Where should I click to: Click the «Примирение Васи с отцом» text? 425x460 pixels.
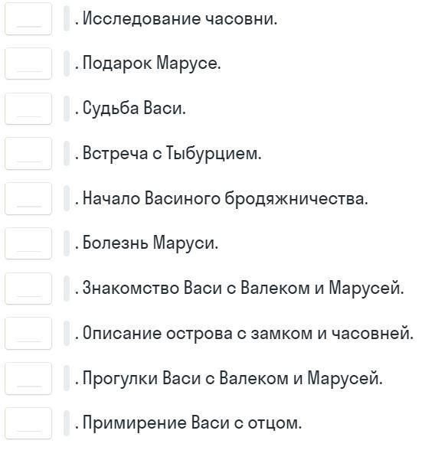click(192, 423)
